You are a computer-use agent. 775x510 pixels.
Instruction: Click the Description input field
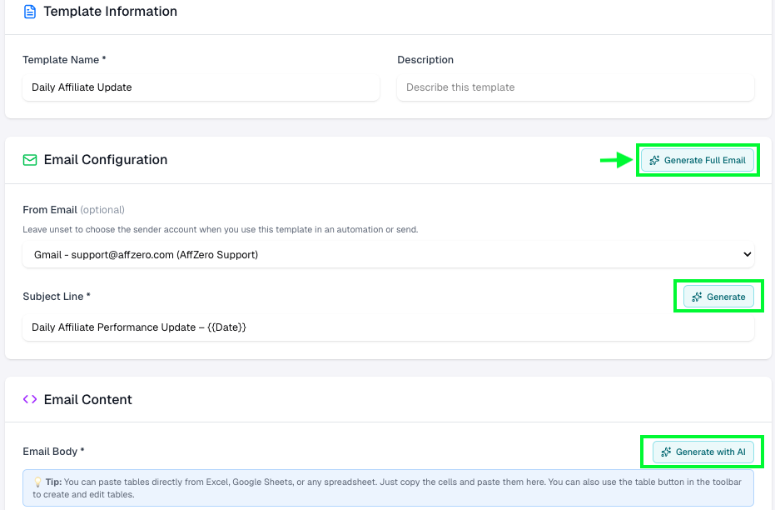click(x=575, y=87)
